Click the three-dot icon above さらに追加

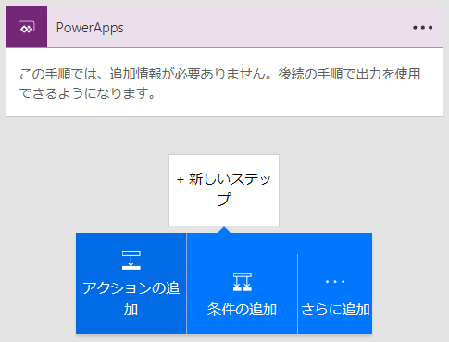coord(335,281)
